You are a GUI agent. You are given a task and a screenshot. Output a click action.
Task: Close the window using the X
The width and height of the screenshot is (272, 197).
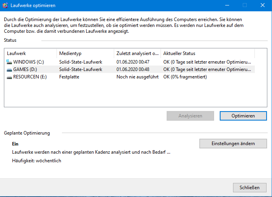click(263, 5)
